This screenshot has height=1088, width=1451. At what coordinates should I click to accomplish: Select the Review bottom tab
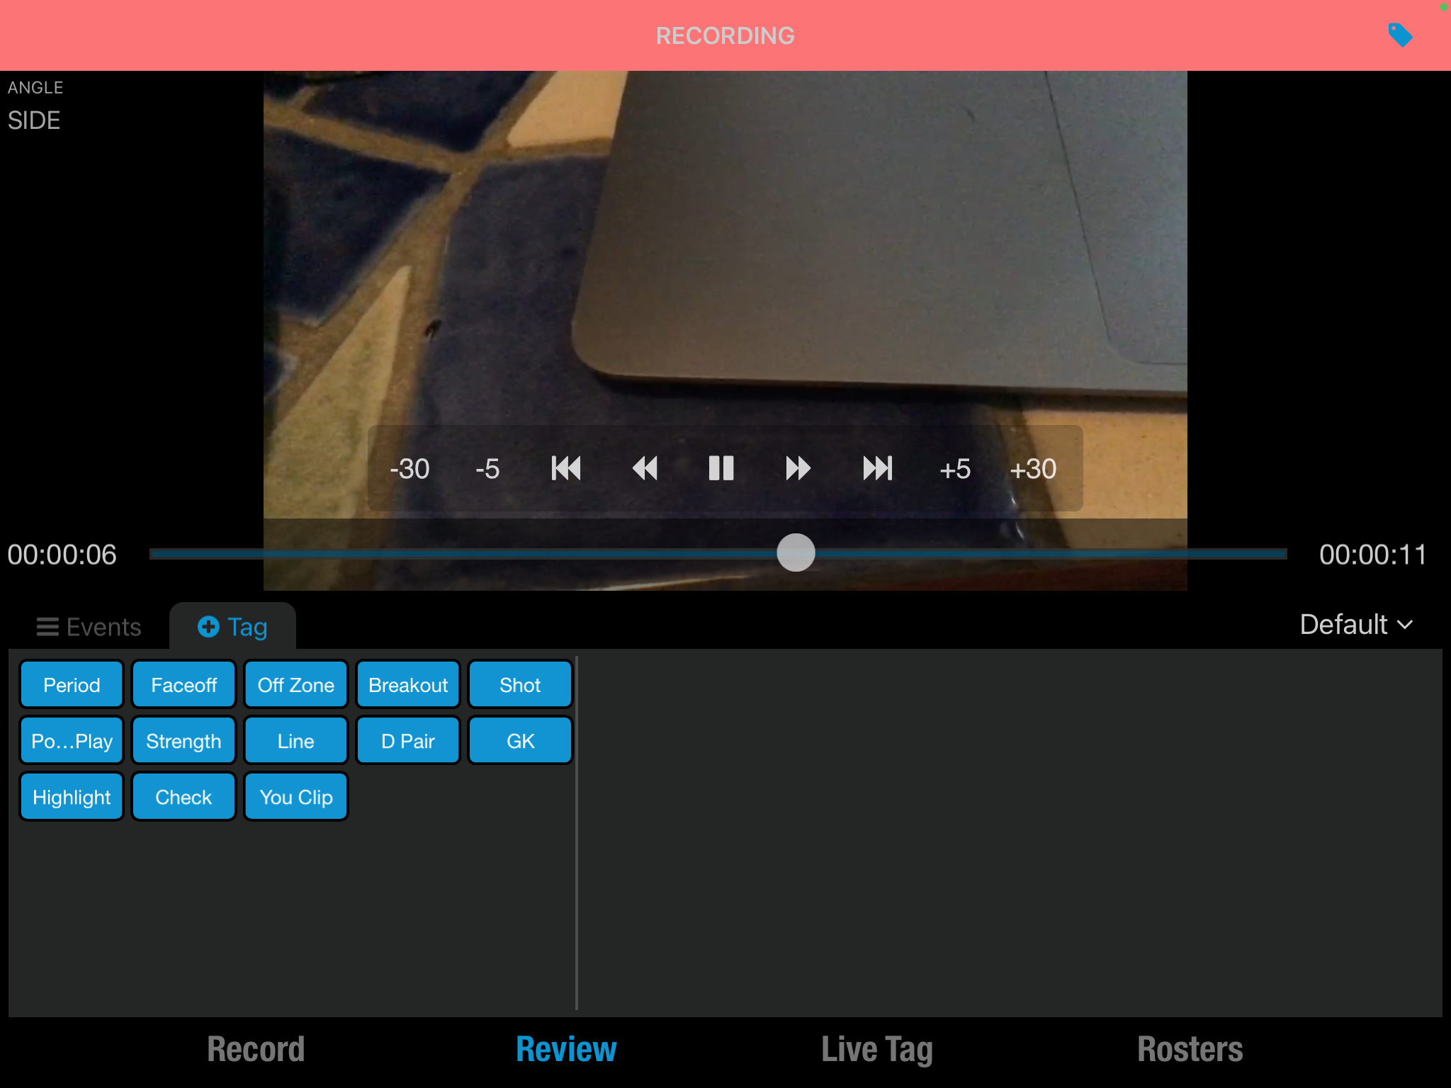[x=566, y=1049]
